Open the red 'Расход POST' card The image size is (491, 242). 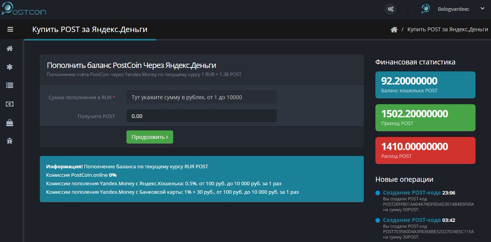coord(426,150)
